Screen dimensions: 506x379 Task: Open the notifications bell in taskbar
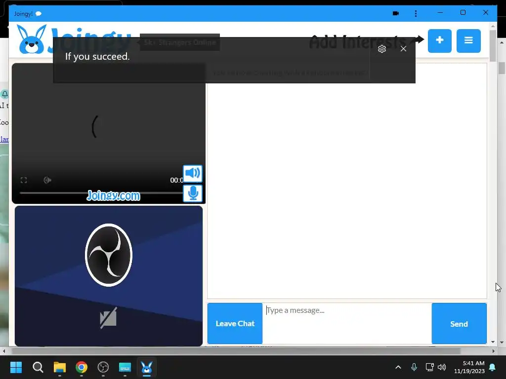[x=493, y=367]
